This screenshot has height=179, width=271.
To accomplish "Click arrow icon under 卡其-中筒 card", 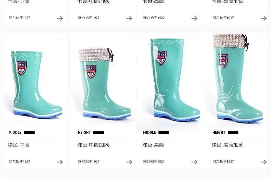I will (60, 18).
